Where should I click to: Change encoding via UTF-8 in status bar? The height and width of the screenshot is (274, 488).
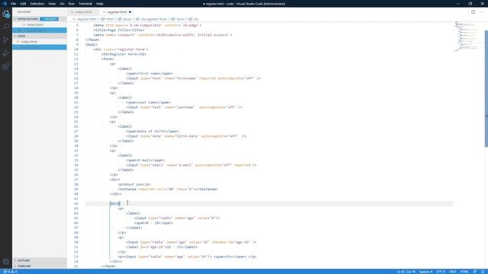(x=441, y=272)
